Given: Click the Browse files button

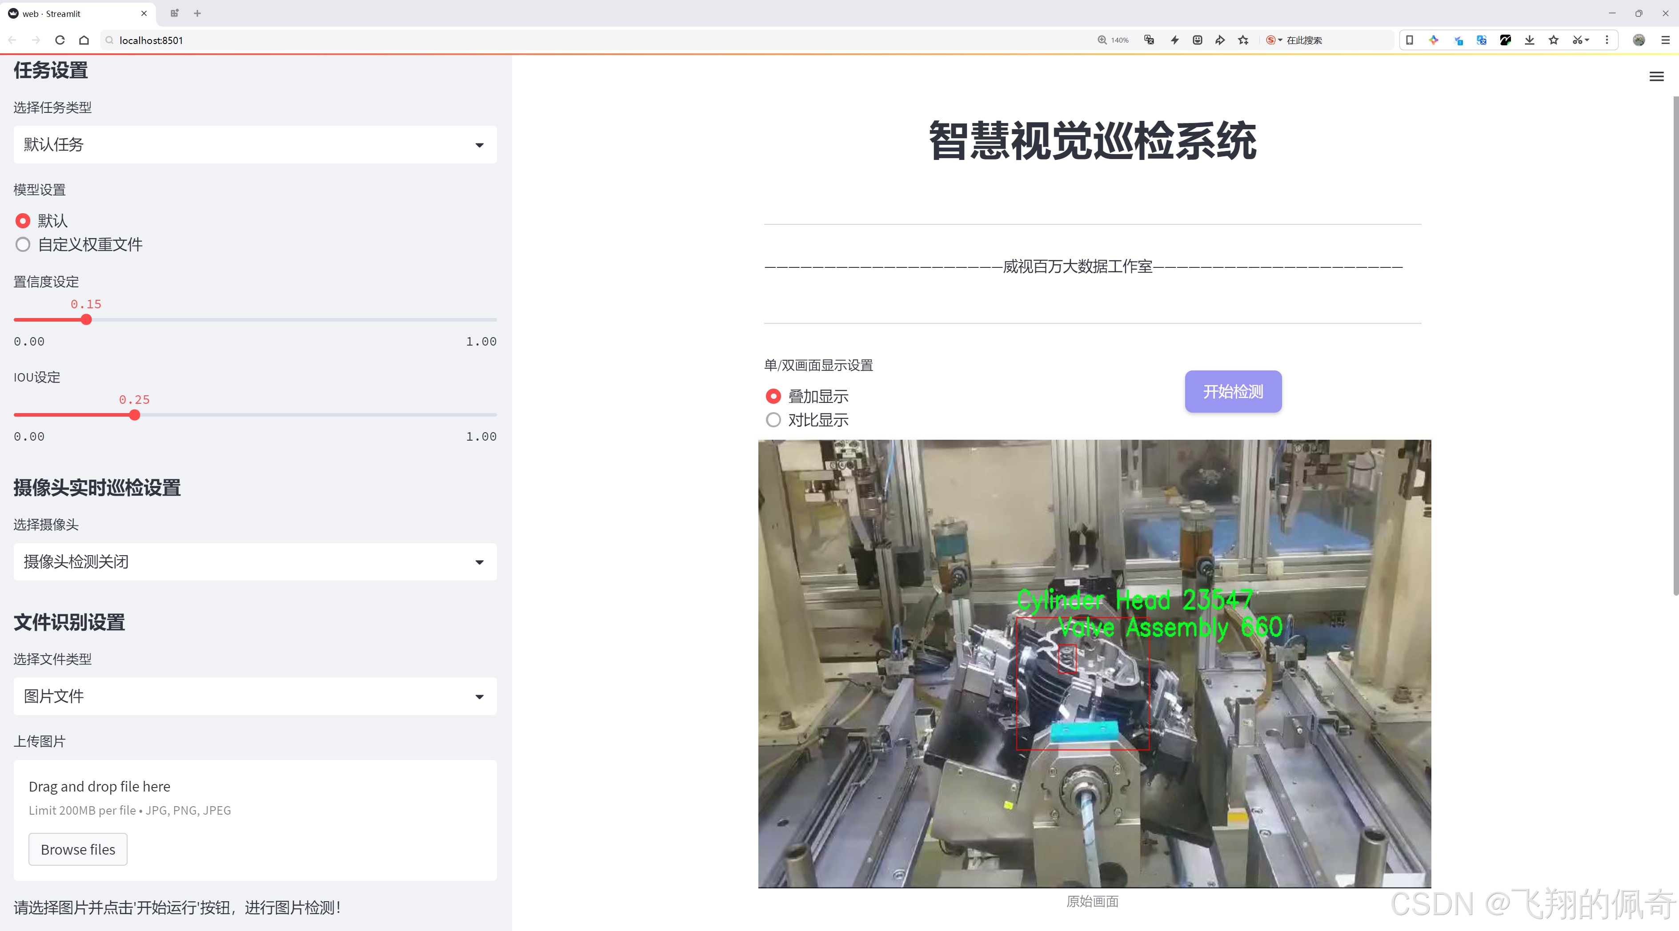Looking at the screenshot, I should (x=77, y=849).
